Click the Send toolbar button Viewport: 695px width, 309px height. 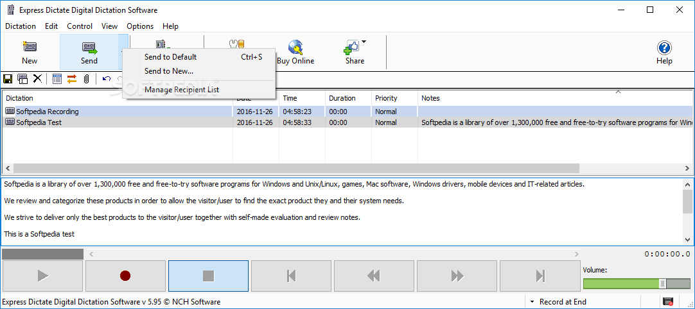click(89, 52)
